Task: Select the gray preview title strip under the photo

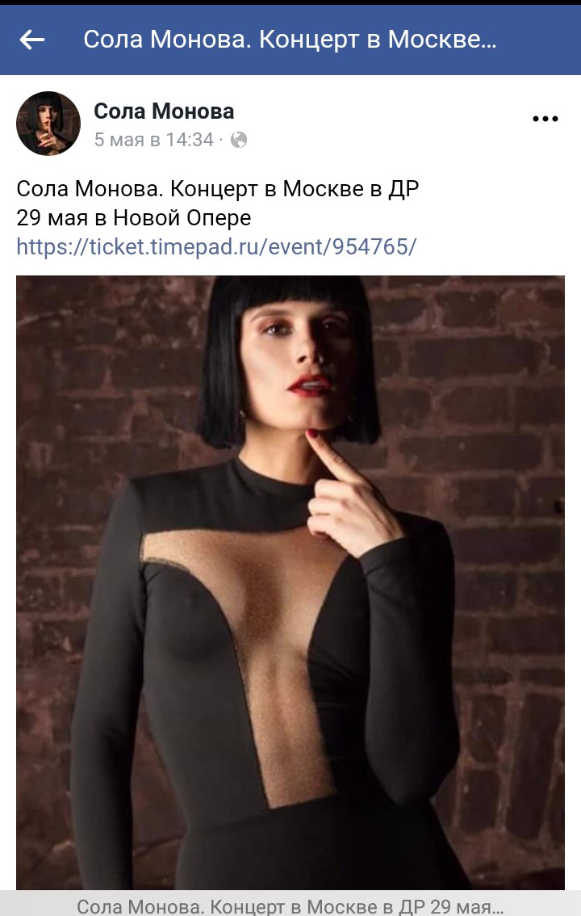Action: tap(290, 904)
